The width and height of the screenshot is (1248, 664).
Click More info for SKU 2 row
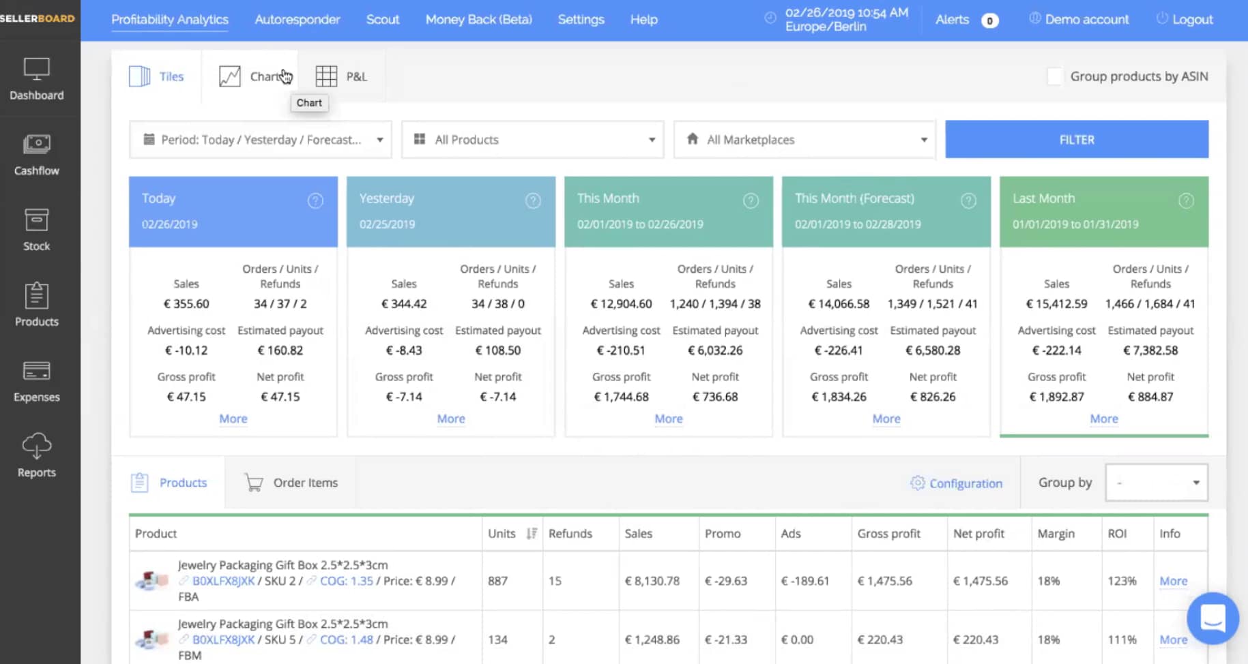tap(1174, 581)
